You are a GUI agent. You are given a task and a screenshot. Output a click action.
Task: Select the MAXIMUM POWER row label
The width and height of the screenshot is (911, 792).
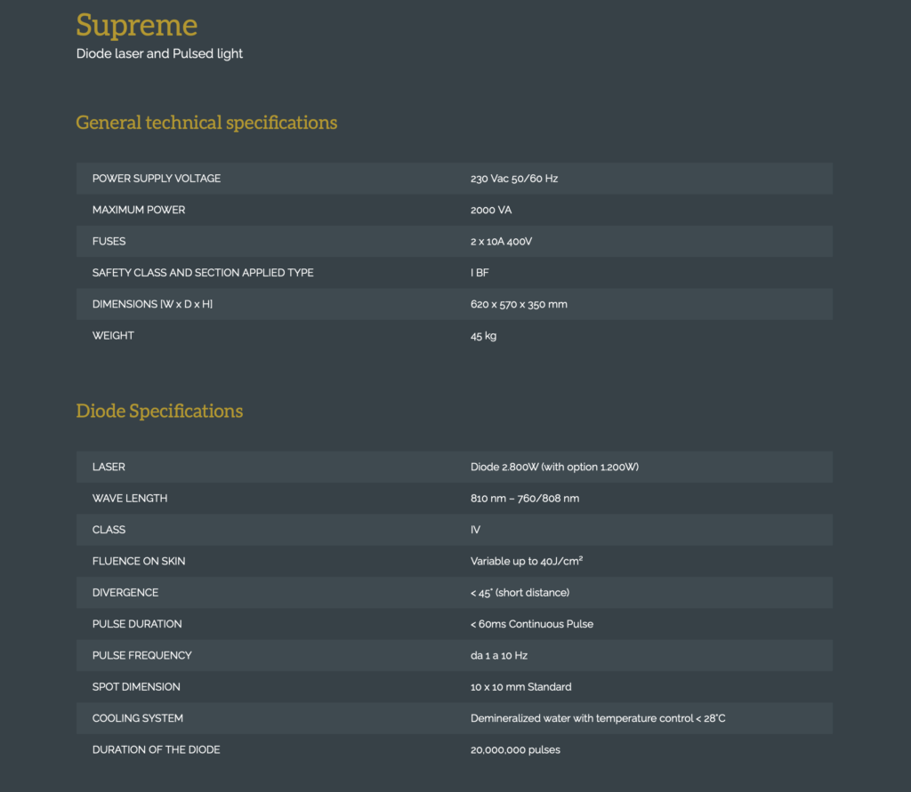pyautogui.click(x=139, y=210)
